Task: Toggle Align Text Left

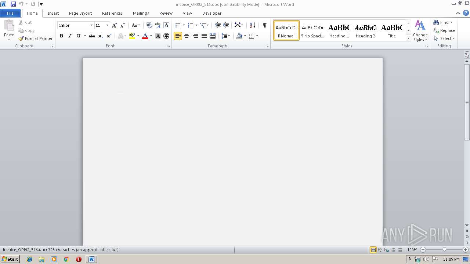Action: coord(178,36)
